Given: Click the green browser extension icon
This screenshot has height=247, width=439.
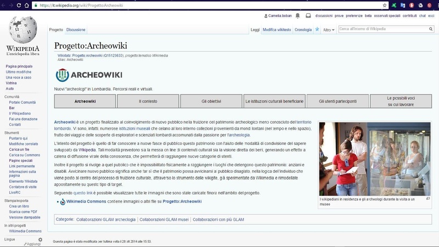Looking at the screenshot, I should point(394,5).
